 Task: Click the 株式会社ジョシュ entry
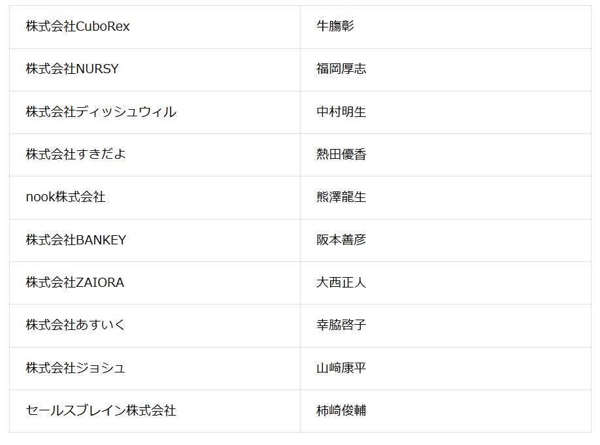point(75,368)
